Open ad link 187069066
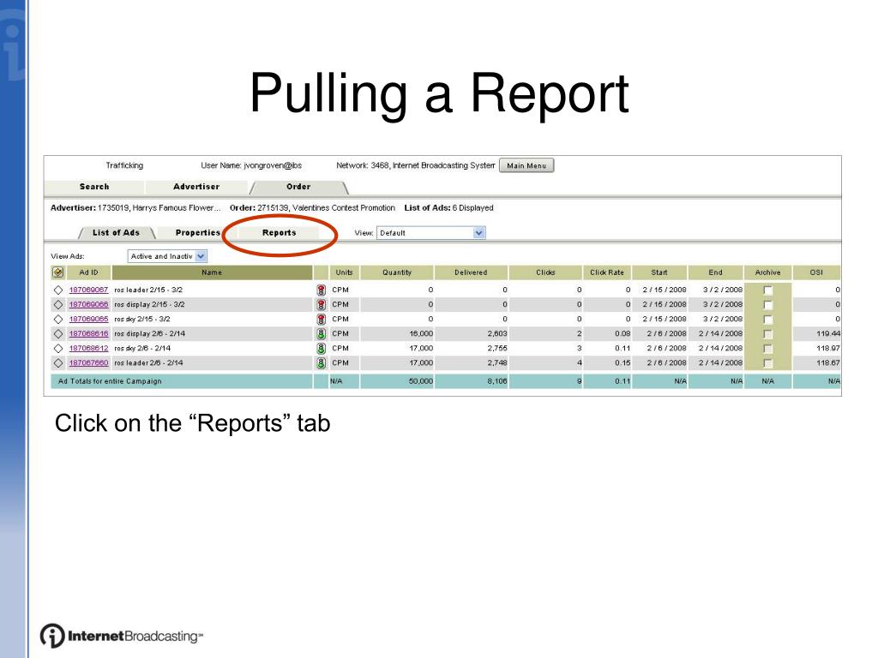This screenshot has height=658, width=878. (x=88, y=304)
